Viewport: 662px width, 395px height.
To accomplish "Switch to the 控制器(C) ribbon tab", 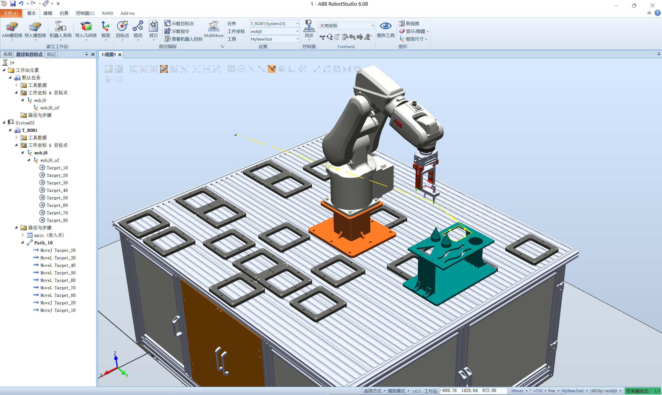I will [x=85, y=13].
